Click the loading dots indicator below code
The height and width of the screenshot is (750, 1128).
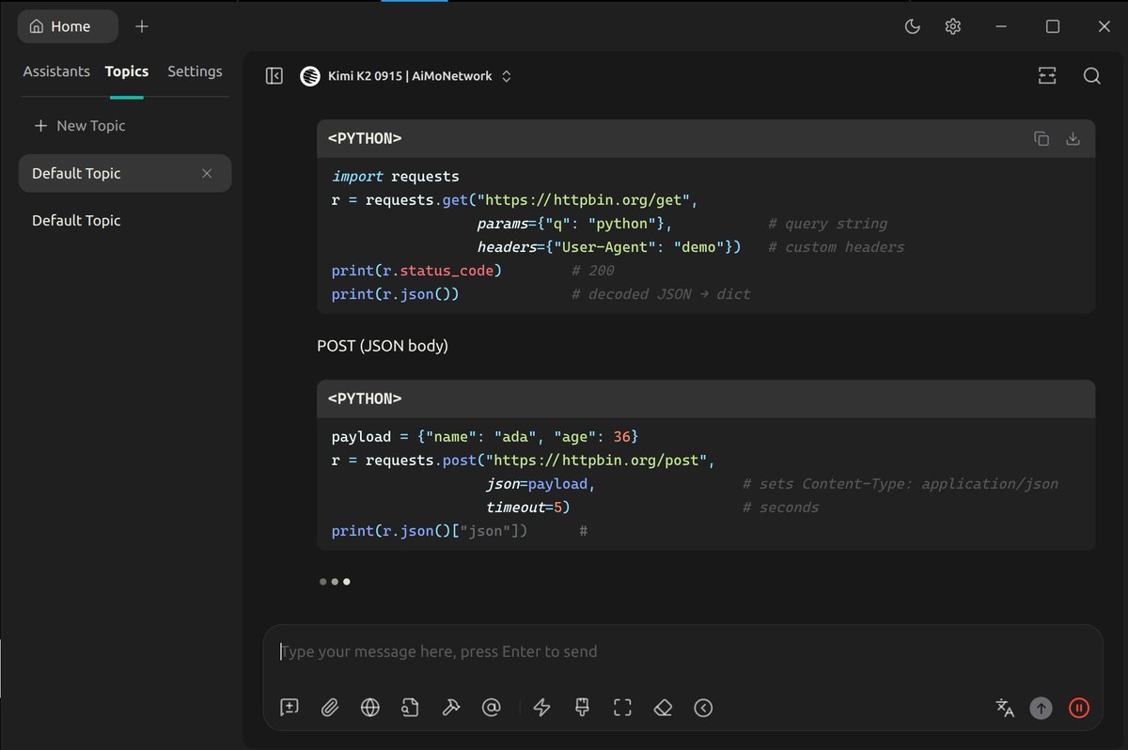(335, 582)
